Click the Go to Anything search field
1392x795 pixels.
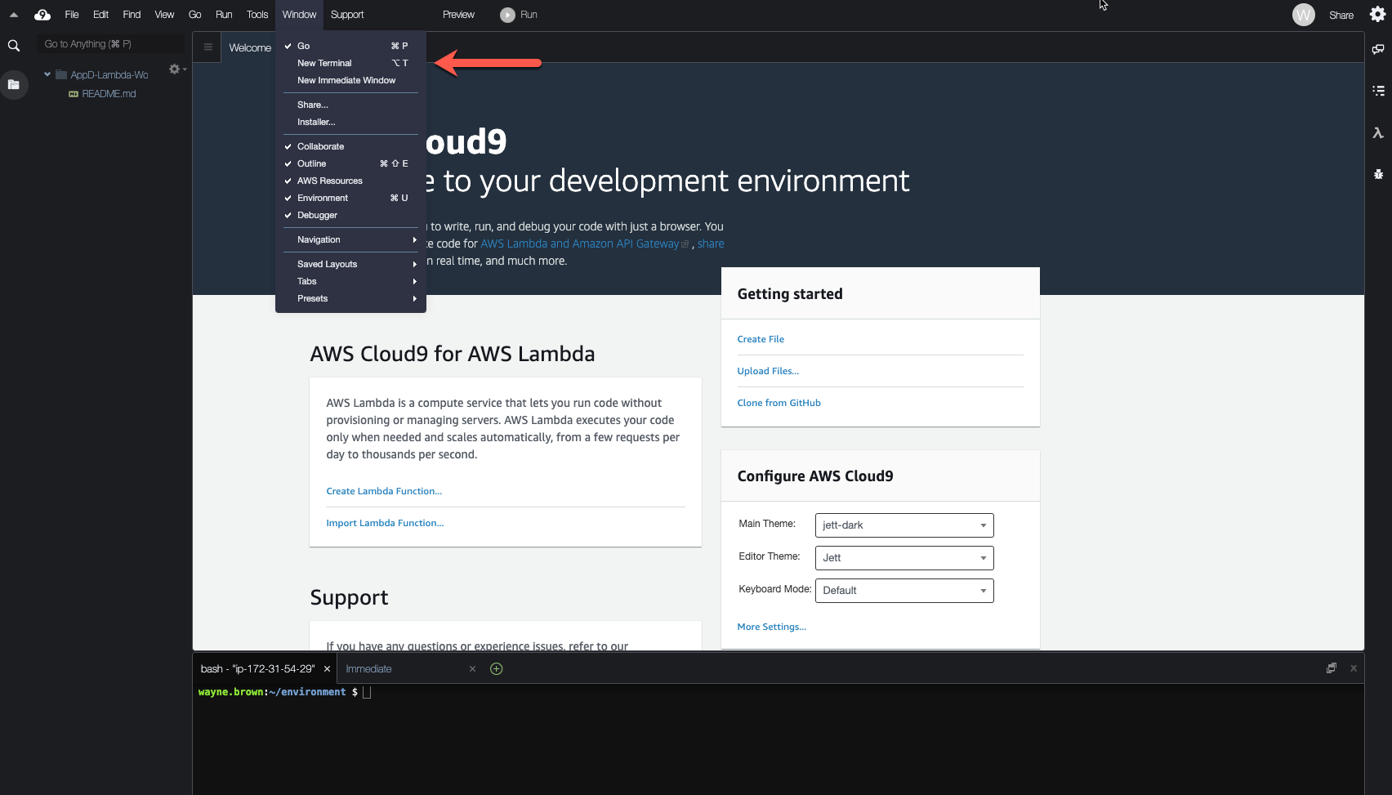coord(109,44)
